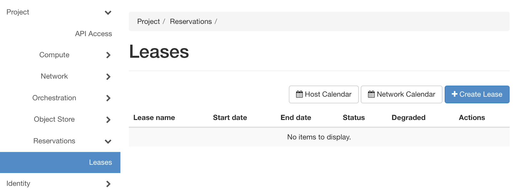513x195 pixels.
Task: Expand the Orchestration chevron arrow
Action: [108, 98]
